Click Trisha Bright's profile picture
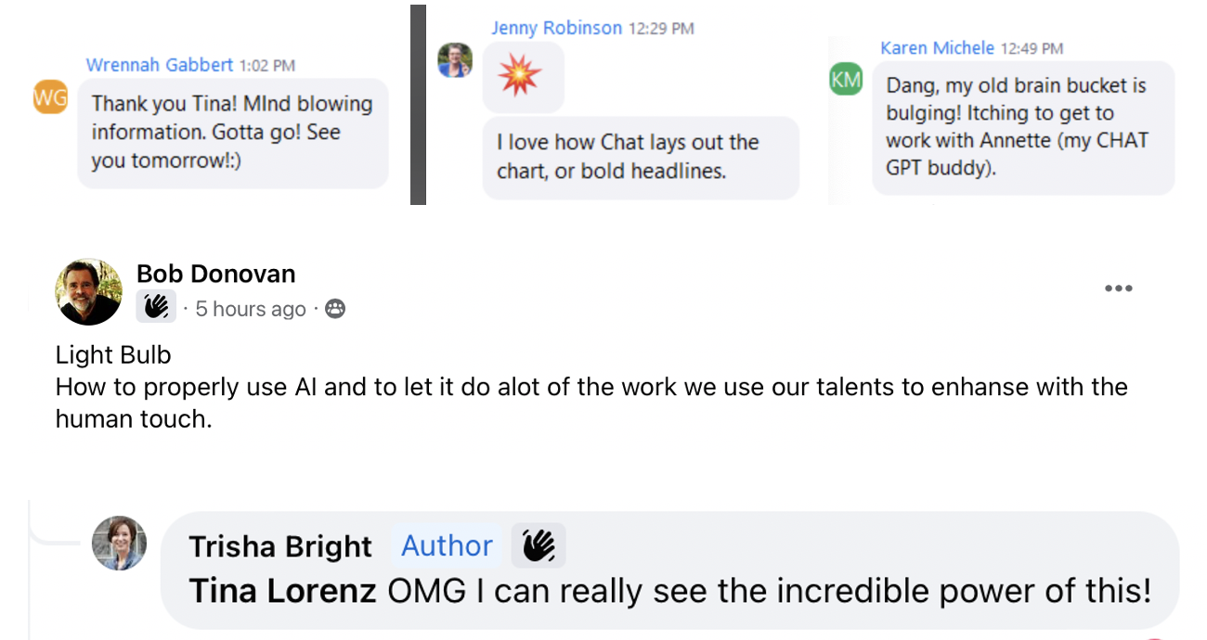The width and height of the screenshot is (1207, 640). pyautogui.click(x=119, y=543)
